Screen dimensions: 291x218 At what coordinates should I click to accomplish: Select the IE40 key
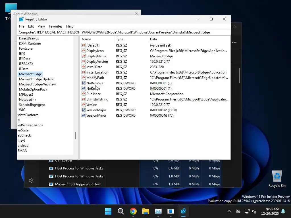click(x=22, y=54)
